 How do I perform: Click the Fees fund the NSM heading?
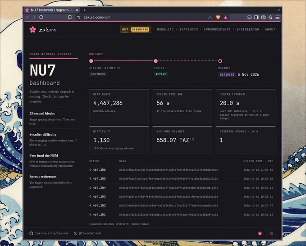44,155
